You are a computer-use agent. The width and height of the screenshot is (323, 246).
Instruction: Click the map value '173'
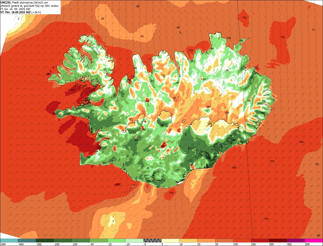coord(272,161)
